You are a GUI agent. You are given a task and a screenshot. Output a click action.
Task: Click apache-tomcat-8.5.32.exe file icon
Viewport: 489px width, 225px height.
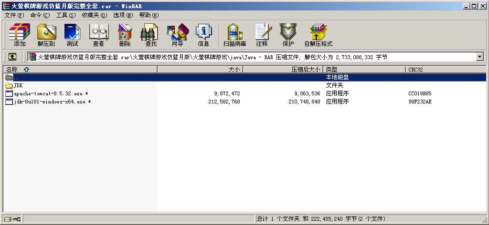(9, 93)
